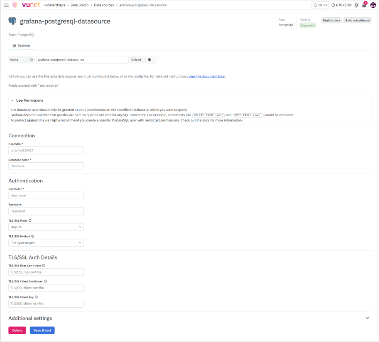
Task: Click the 'Type: PostgreSQL' text
Action: click(x=22, y=35)
